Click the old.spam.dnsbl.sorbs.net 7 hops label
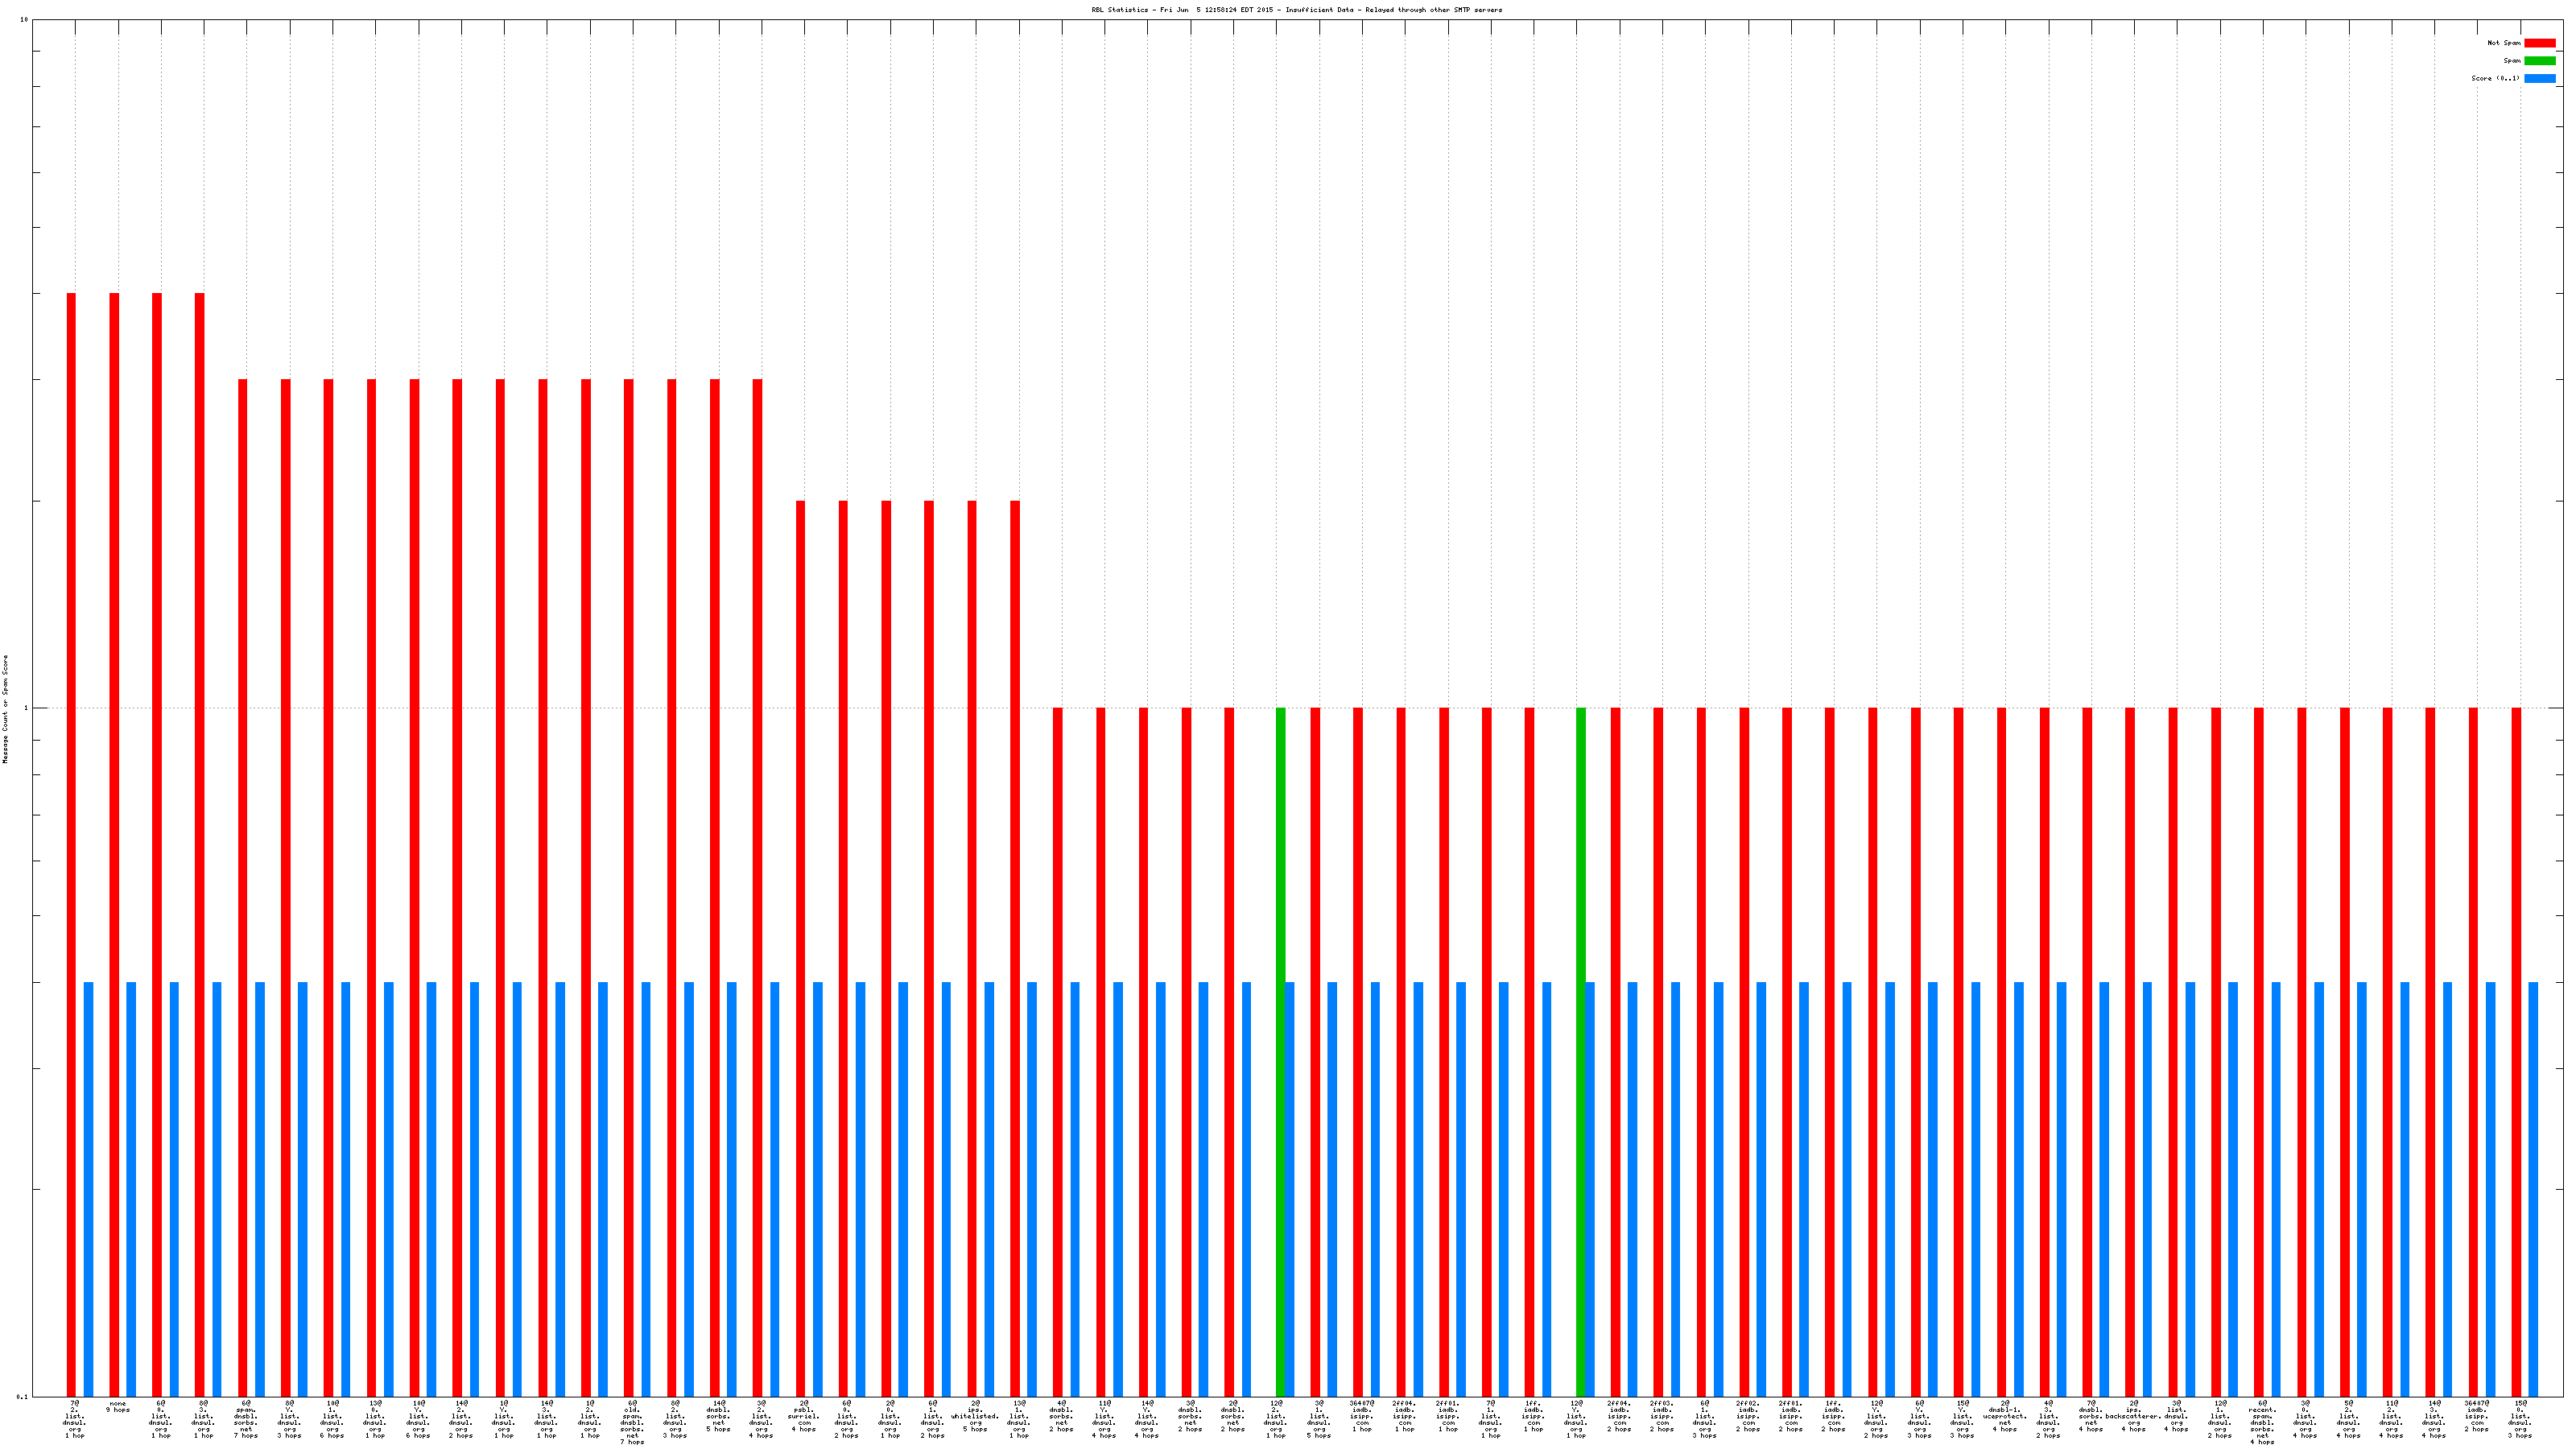This screenshot has width=2576, height=1449. 632,1422
